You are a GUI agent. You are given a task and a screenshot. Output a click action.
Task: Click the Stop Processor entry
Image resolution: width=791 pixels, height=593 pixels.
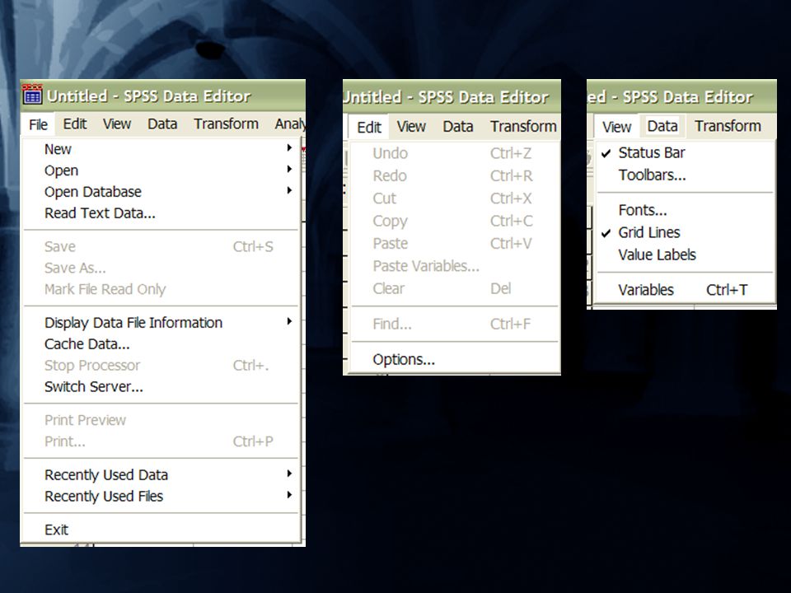pyautogui.click(x=161, y=366)
